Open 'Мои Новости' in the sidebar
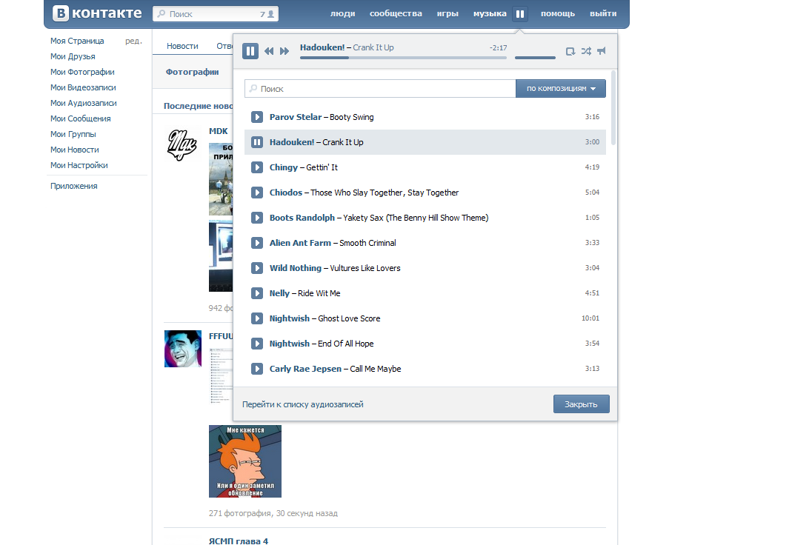The image size is (792, 545). [x=75, y=150]
